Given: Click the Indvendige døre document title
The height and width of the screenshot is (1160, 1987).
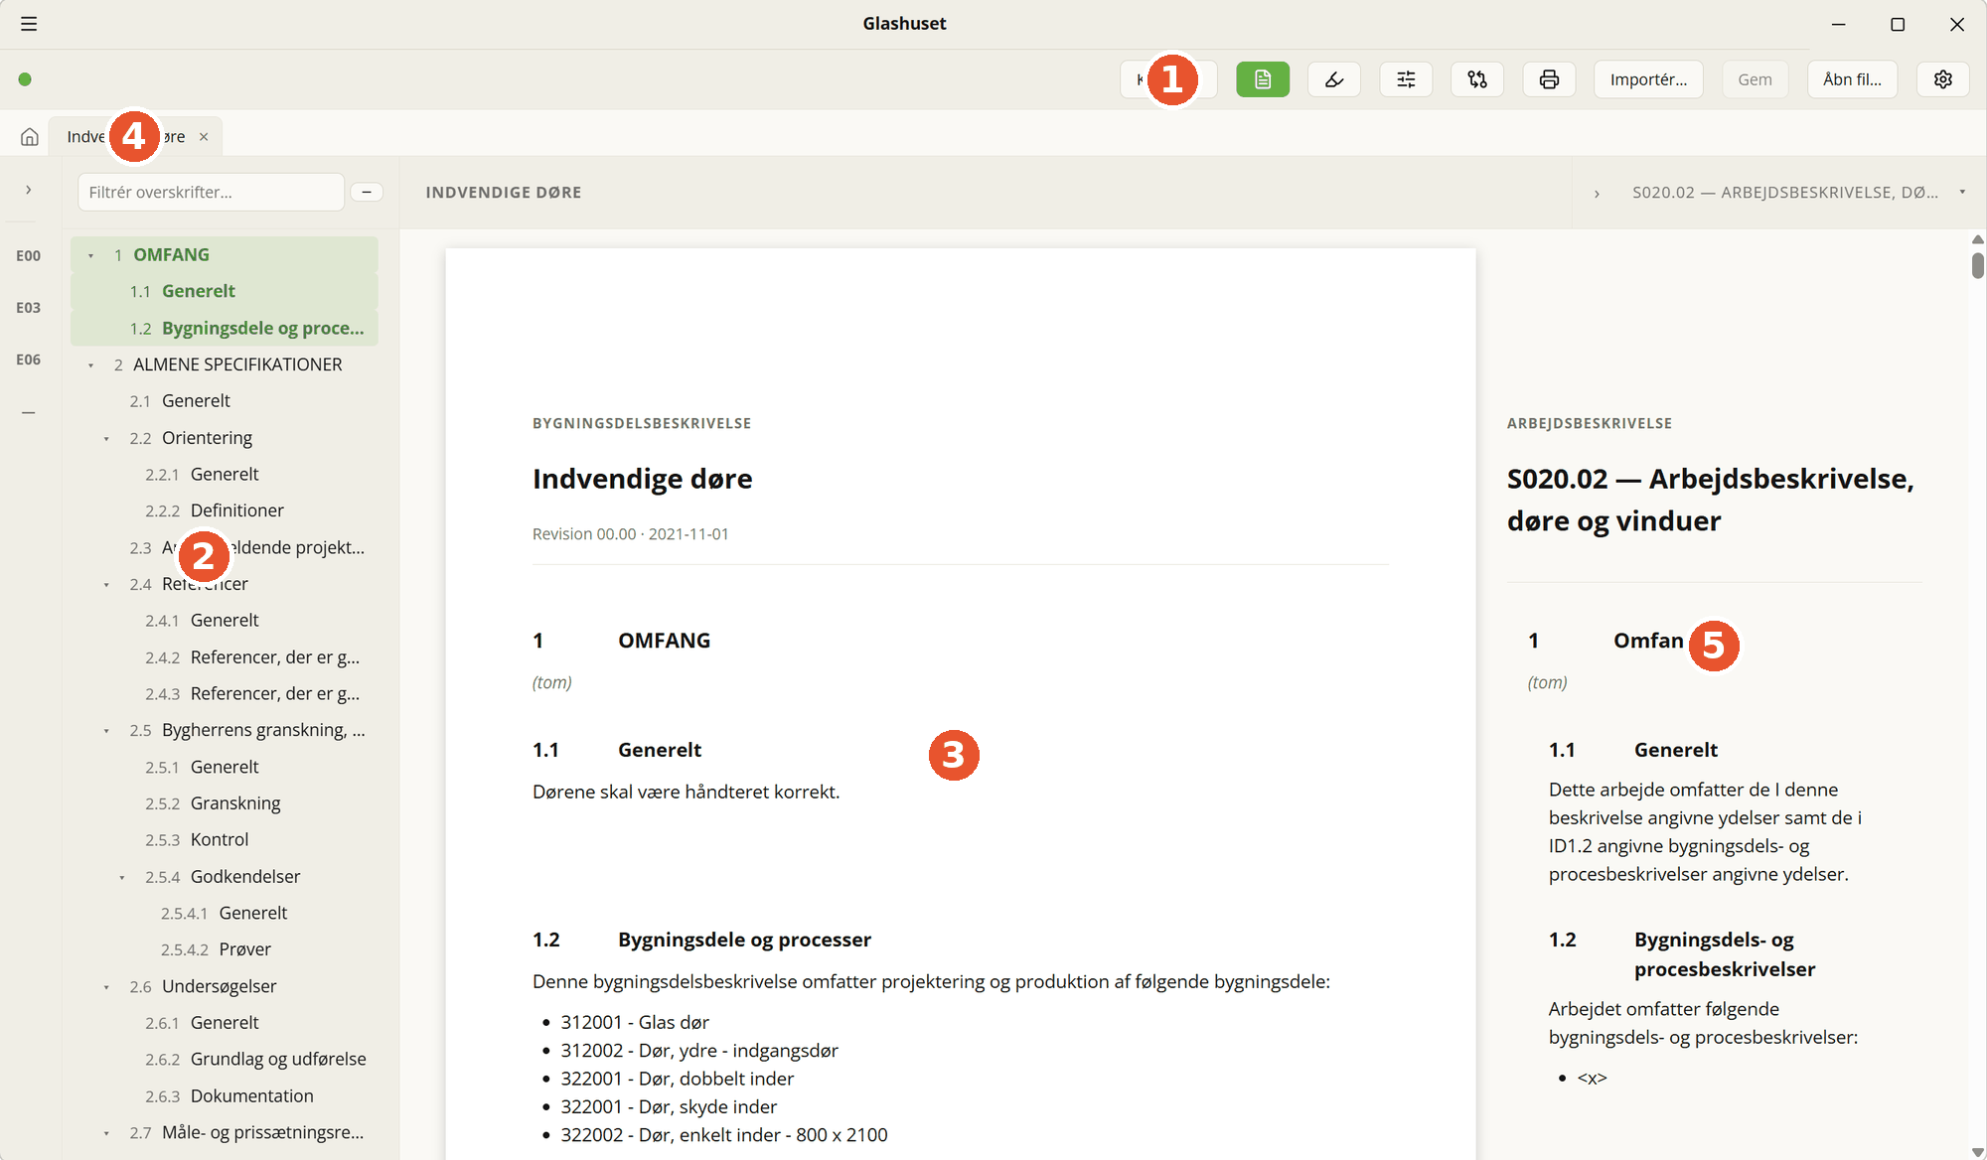Looking at the screenshot, I should (x=642, y=479).
